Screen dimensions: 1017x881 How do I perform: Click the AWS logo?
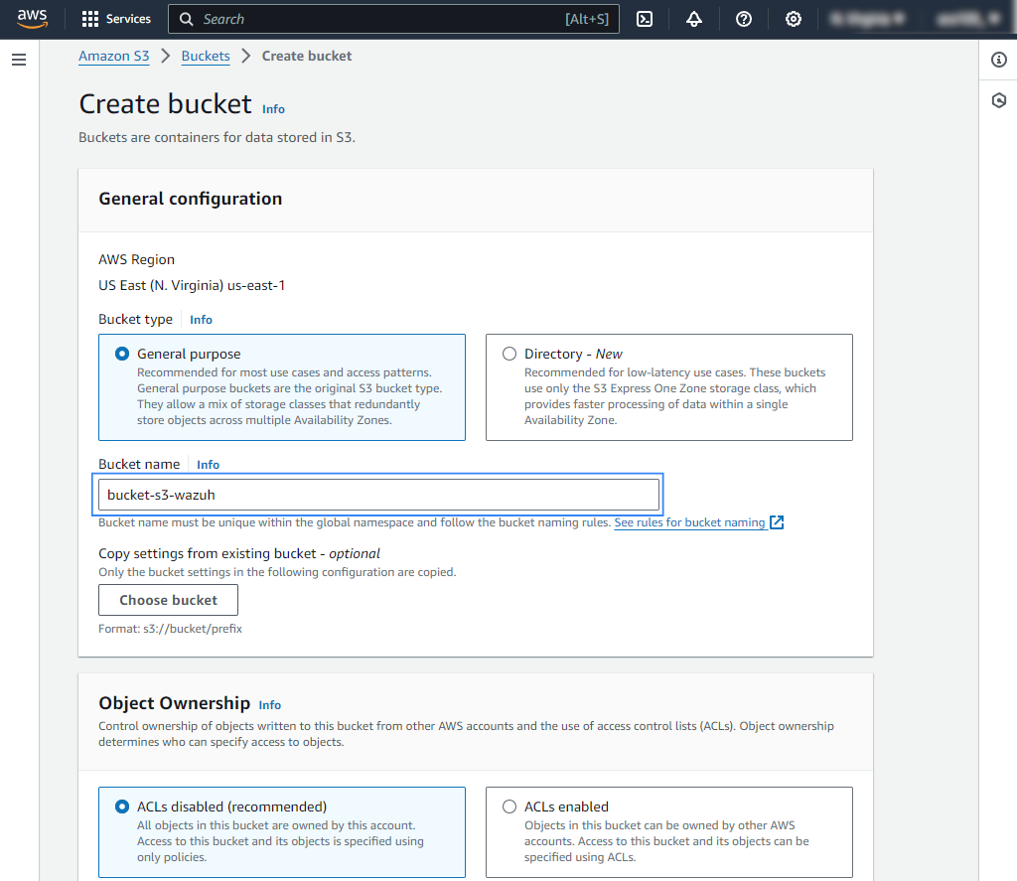33,18
